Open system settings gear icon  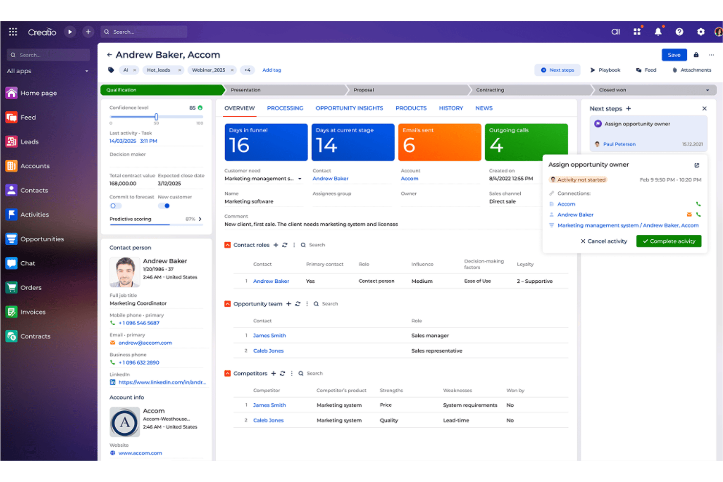pyautogui.click(x=701, y=32)
